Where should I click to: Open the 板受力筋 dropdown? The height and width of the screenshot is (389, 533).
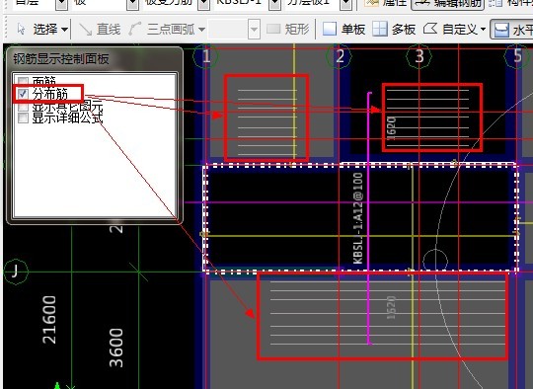[204, 4]
